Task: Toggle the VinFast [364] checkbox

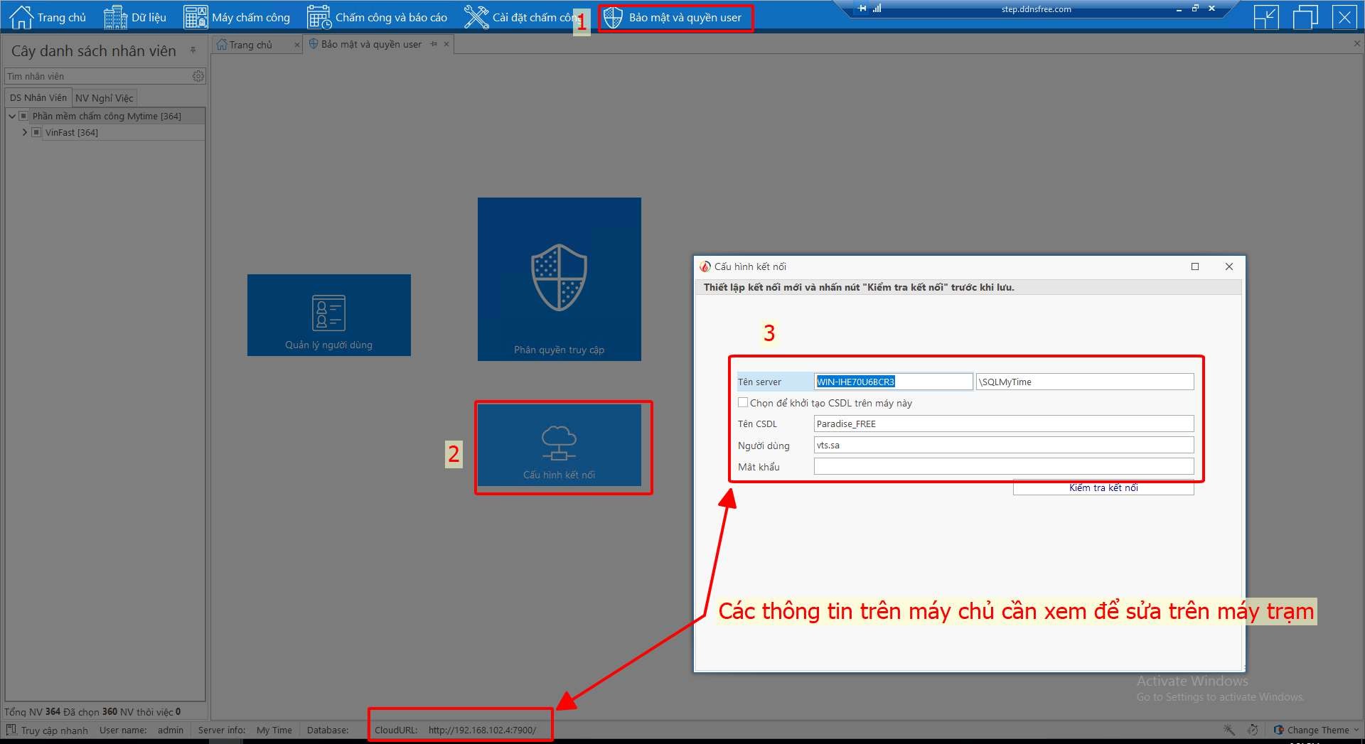Action: [36, 132]
